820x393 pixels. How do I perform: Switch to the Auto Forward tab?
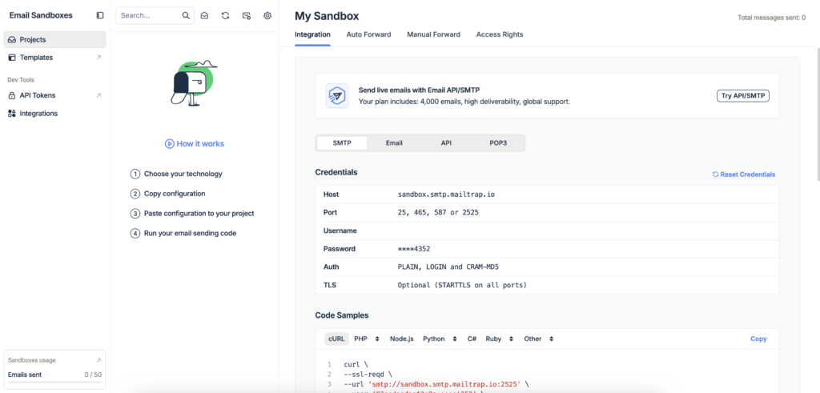(368, 34)
